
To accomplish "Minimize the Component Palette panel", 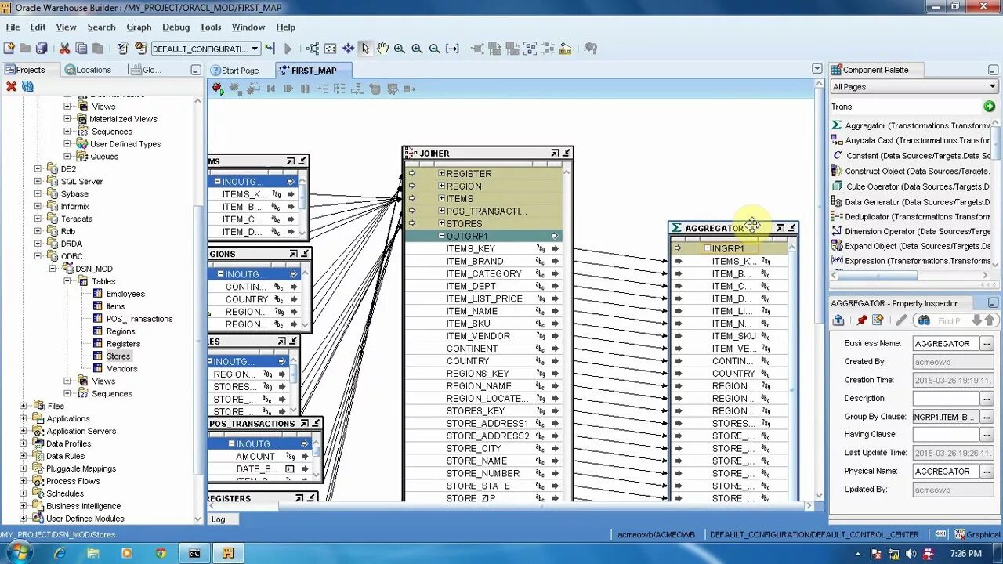I will 993,70.
